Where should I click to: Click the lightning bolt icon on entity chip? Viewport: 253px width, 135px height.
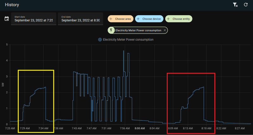pos(111,30)
